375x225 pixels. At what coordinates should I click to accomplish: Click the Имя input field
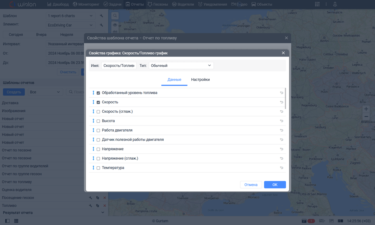[119, 66]
